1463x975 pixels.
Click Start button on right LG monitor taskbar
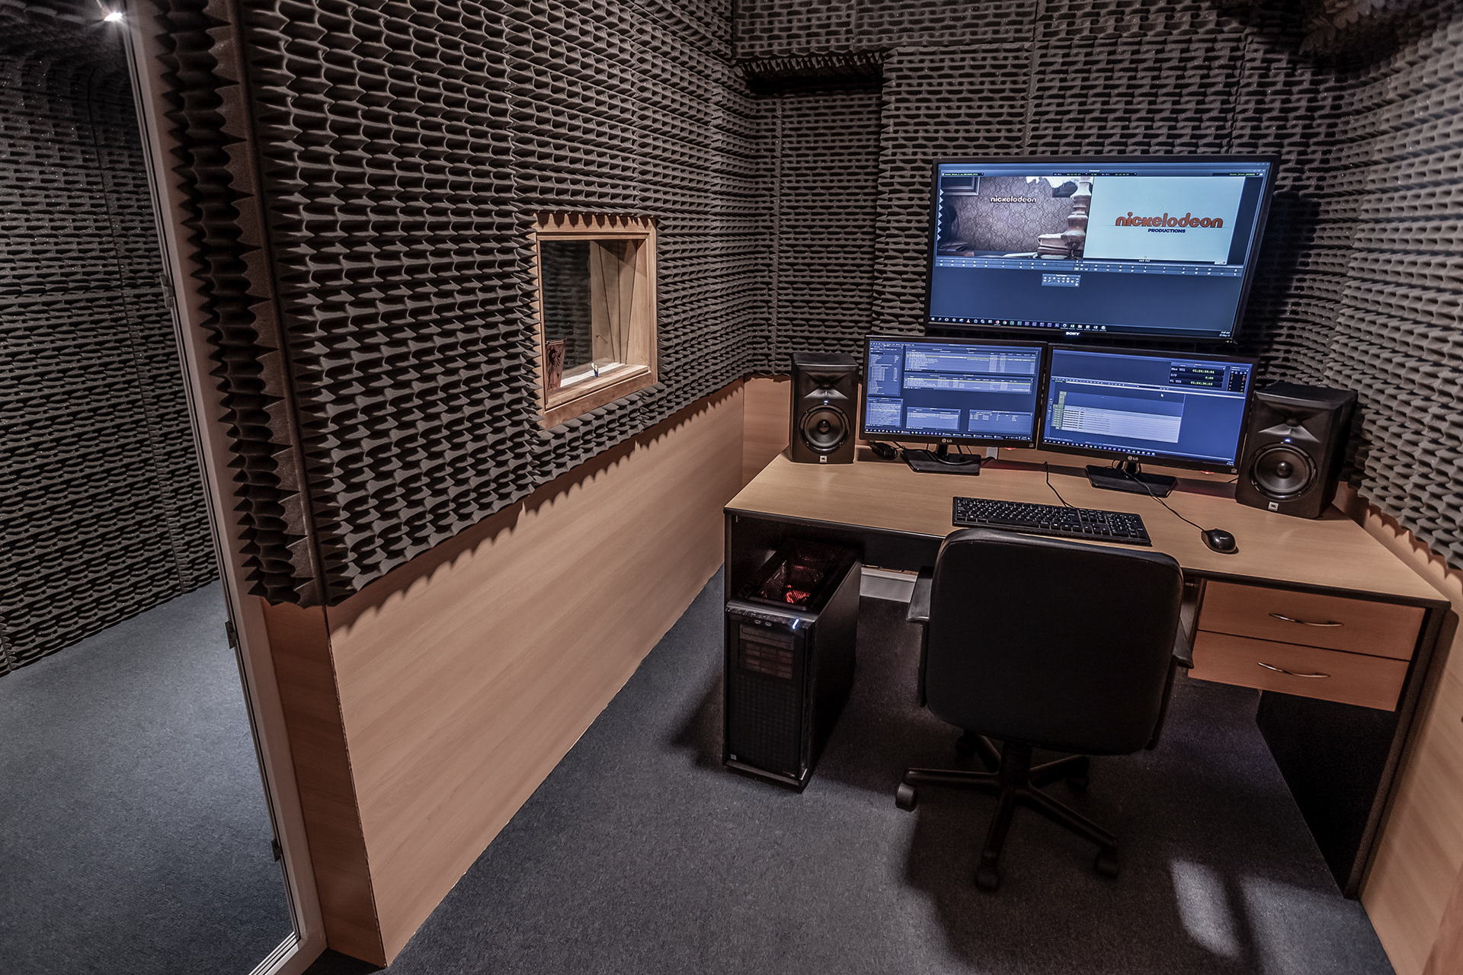point(1045,441)
